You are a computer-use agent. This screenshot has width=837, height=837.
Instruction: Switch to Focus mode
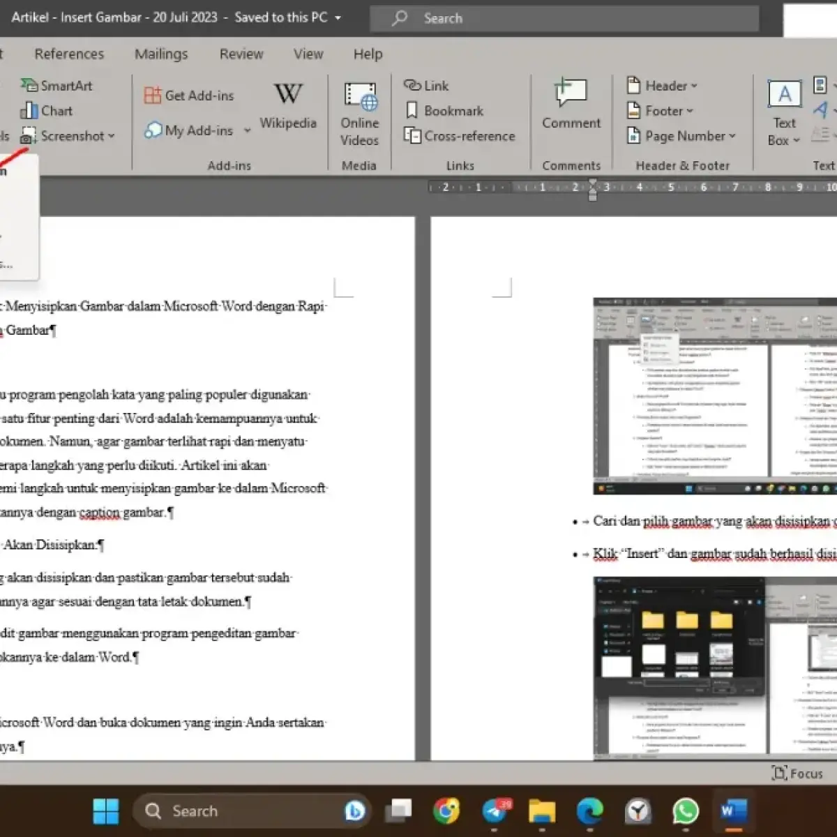click(797, 774)
